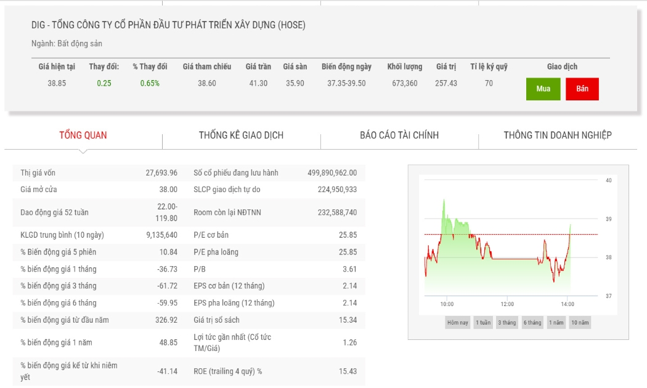Click the DIG company title heading
The width and height of the screenshot is (647, 388).
[x=168, y=25]
